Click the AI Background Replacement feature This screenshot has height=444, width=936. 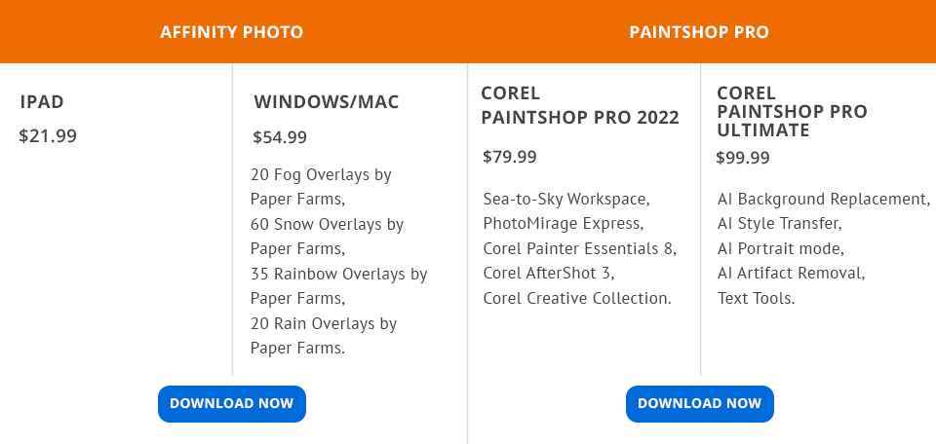824,200
